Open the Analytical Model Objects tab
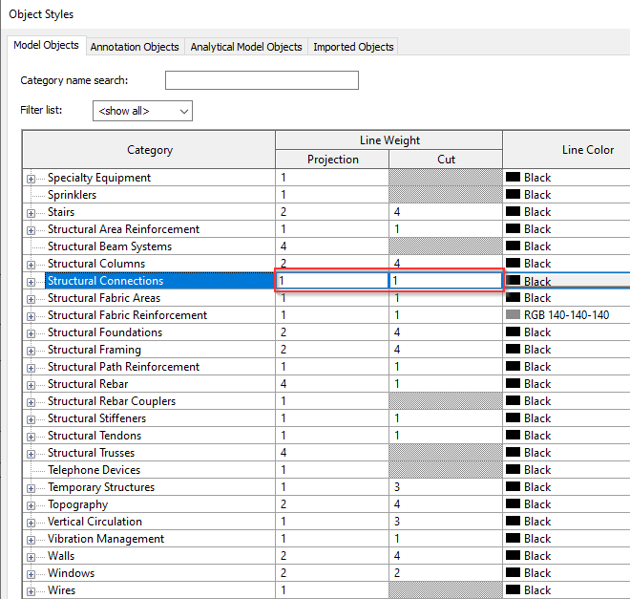This screenshot has width=630, height=599. pyautogui.click(x=245, y=47)
